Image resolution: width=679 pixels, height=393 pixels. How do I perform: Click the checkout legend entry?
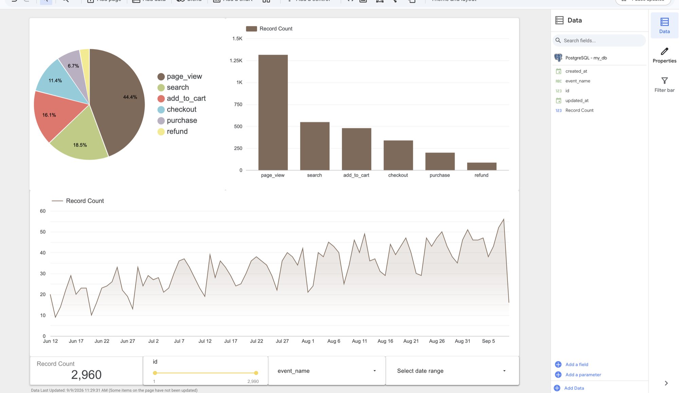point(177,110)
